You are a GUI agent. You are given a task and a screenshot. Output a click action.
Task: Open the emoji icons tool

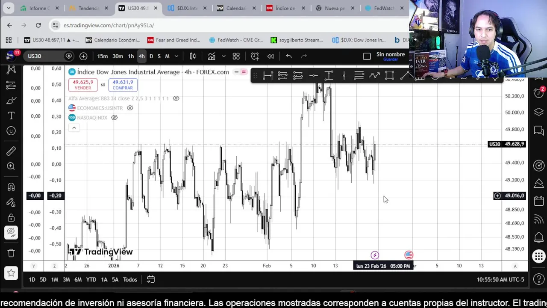tap(11, 131)
